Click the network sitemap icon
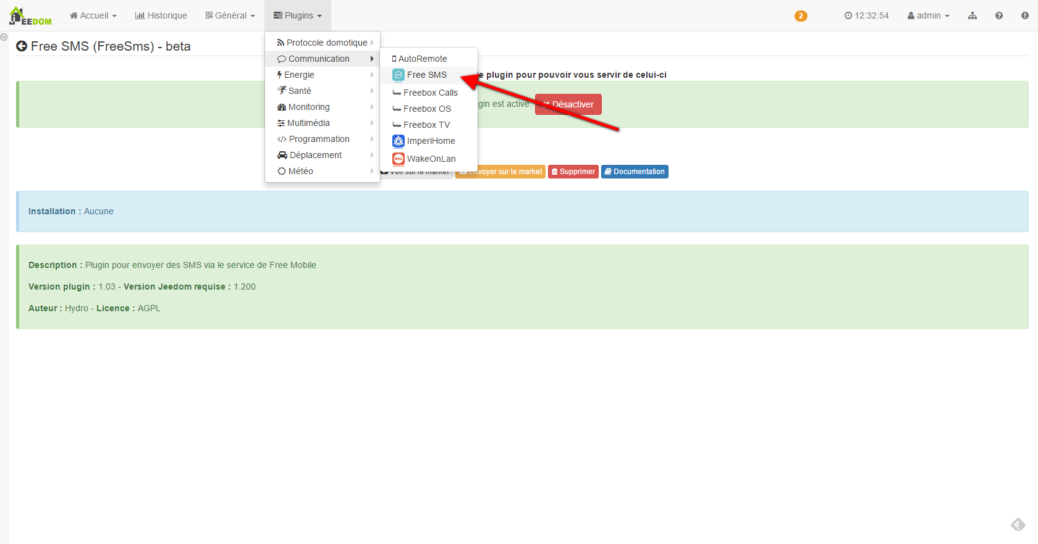Image resolution: width=1038 pixels, height=544 pixels. [x=973, y=15]
